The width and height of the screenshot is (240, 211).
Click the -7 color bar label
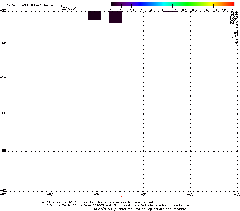pos(140,10)
